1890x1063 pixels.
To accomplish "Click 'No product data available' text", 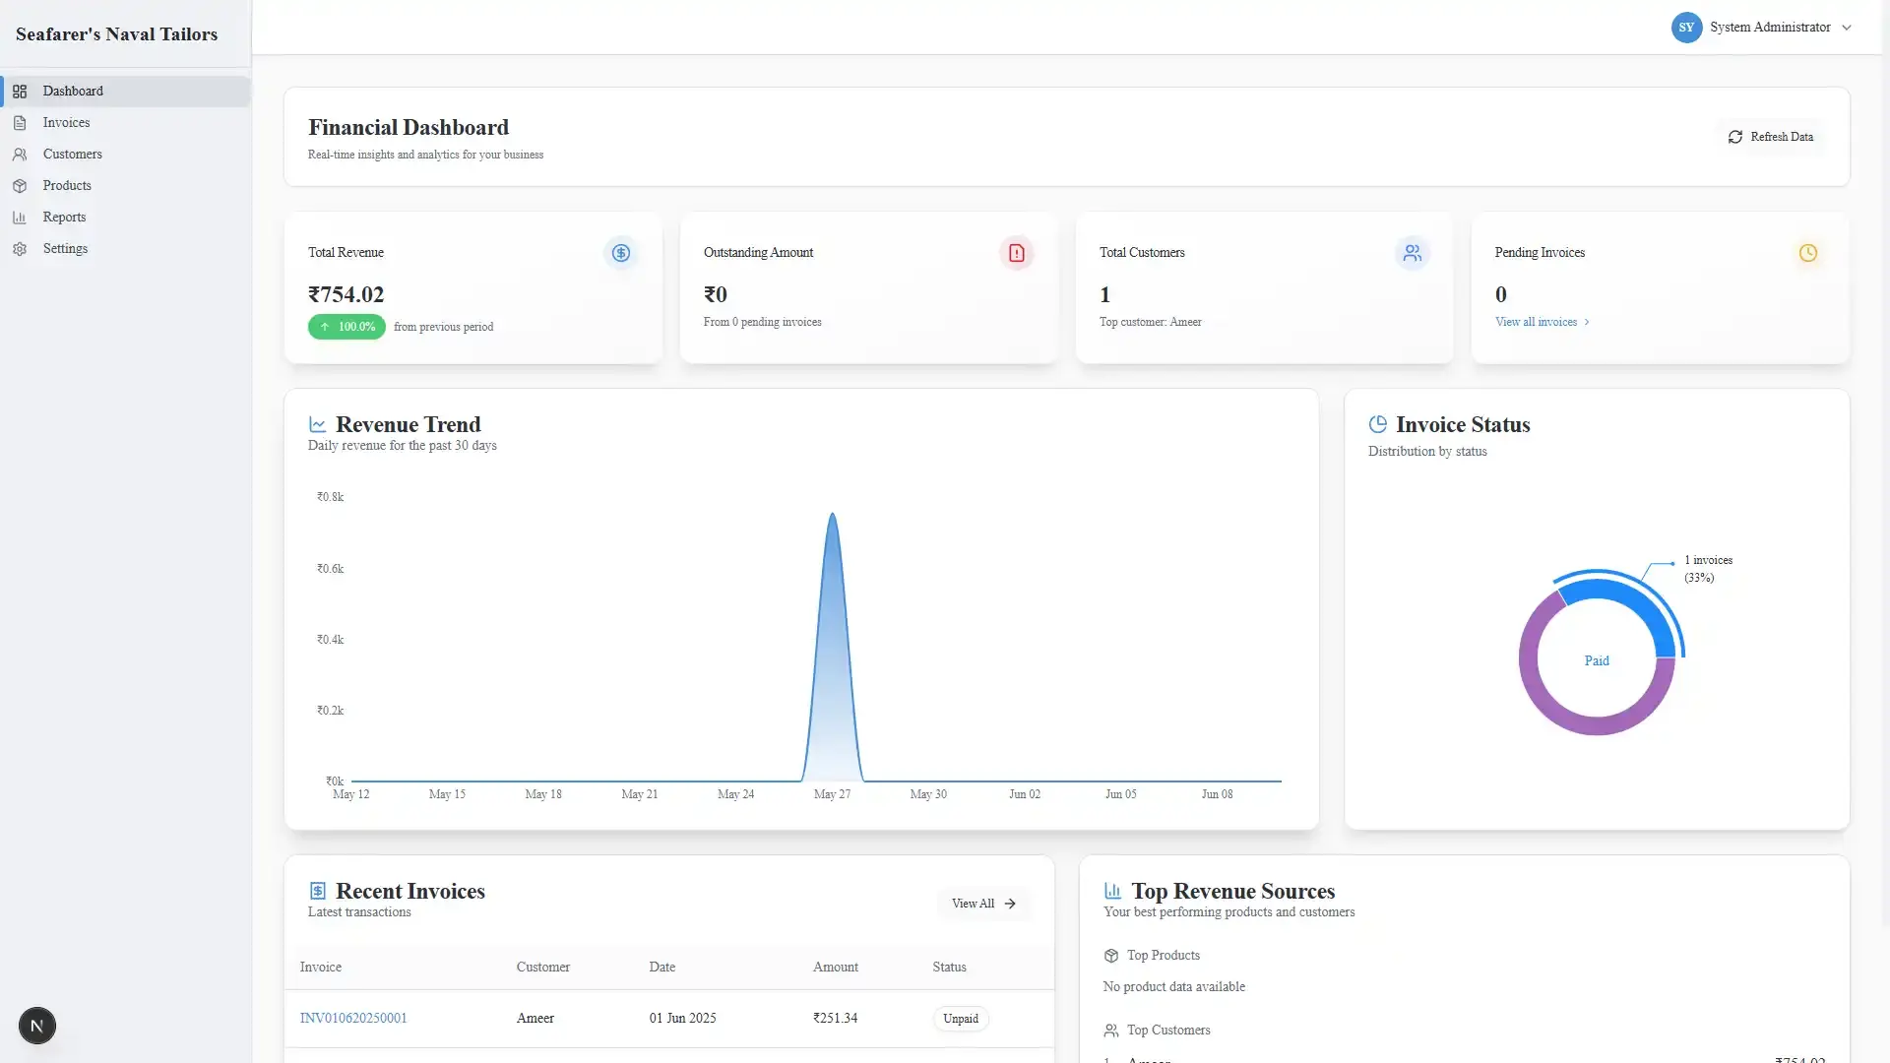I will point(1174,987).
